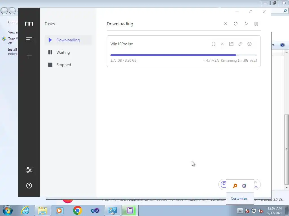Image resolution: width=289 pixels, height=216 pixels.
Task: Click the speedometer icon at bottom right
Action: coord(224,184)
